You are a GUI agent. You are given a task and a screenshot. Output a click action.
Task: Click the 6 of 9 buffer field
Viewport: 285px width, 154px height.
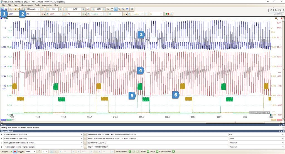click(75, 9)
